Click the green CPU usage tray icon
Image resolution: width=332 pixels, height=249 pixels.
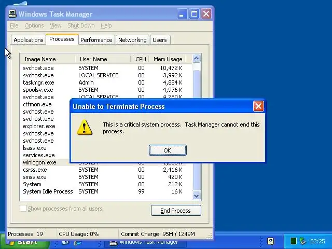293,241
